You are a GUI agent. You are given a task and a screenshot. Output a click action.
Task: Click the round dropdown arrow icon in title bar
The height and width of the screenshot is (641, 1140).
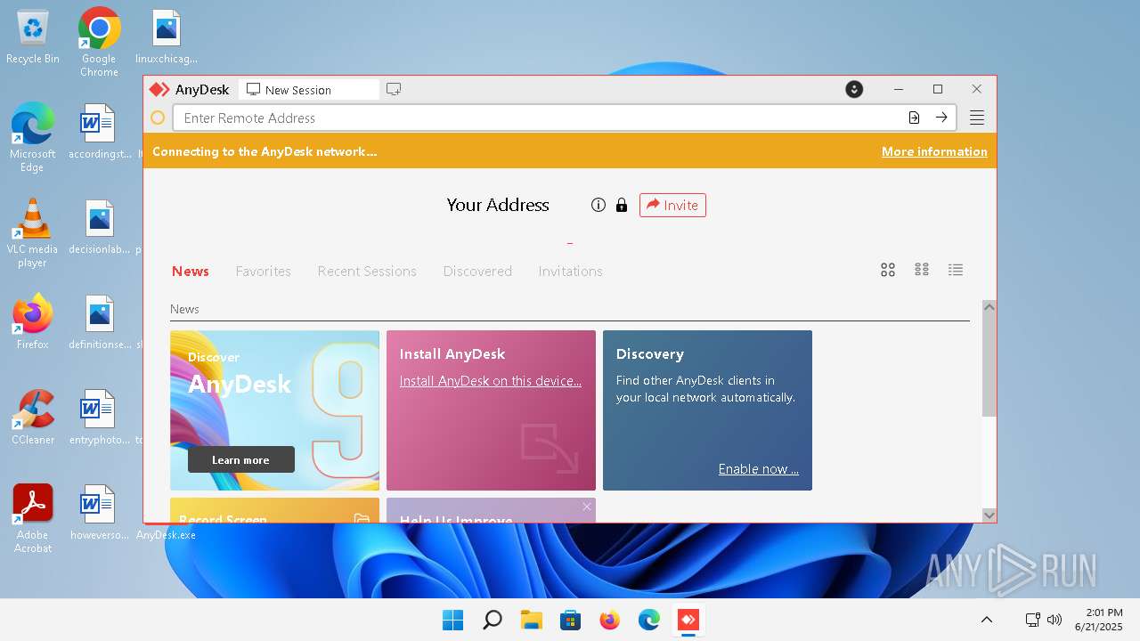pyautogui.click(x=854, y=89)
